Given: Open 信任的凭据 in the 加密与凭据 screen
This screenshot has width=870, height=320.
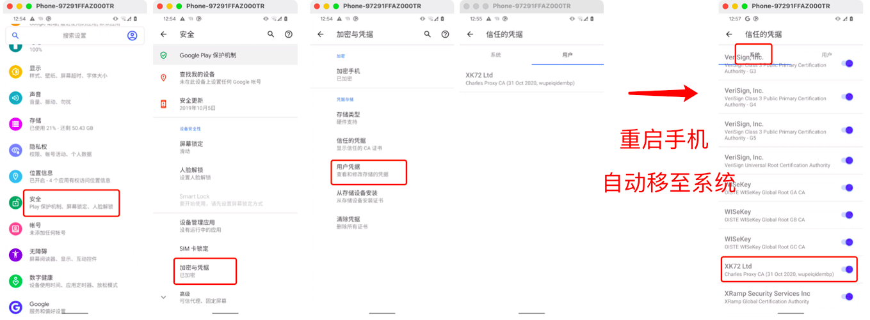Looking at the screenshot, I should click(x=382, y=144).
